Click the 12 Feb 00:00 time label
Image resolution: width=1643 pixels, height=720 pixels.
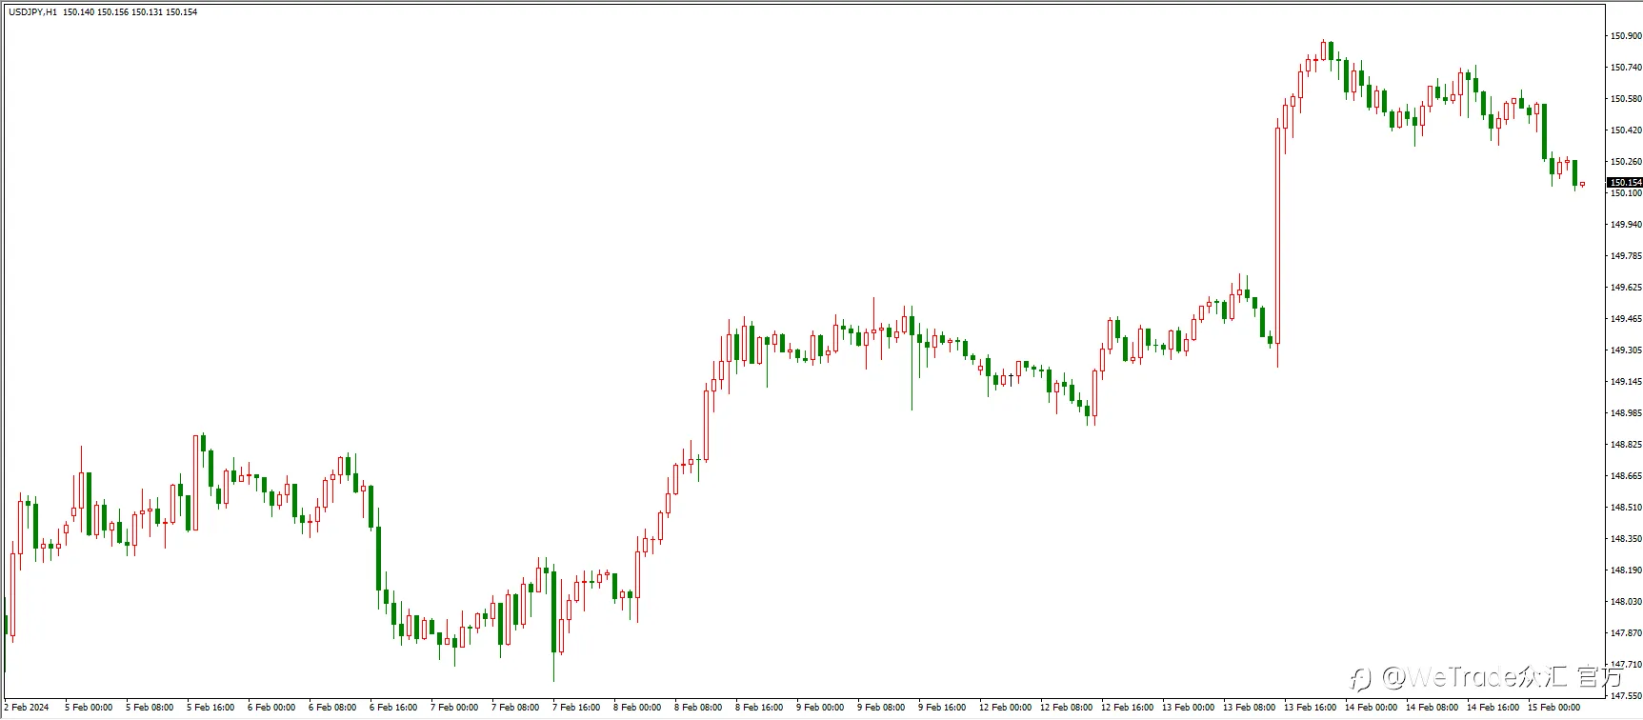tap(1005, 708)
